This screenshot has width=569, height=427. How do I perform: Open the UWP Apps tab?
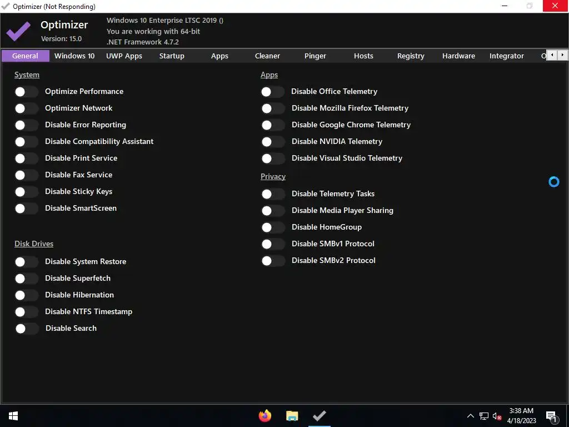(x=124, y=56)
